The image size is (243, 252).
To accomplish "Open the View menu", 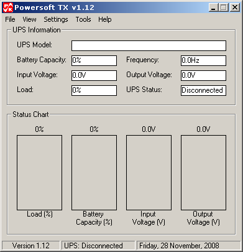I will pos(29,19).
